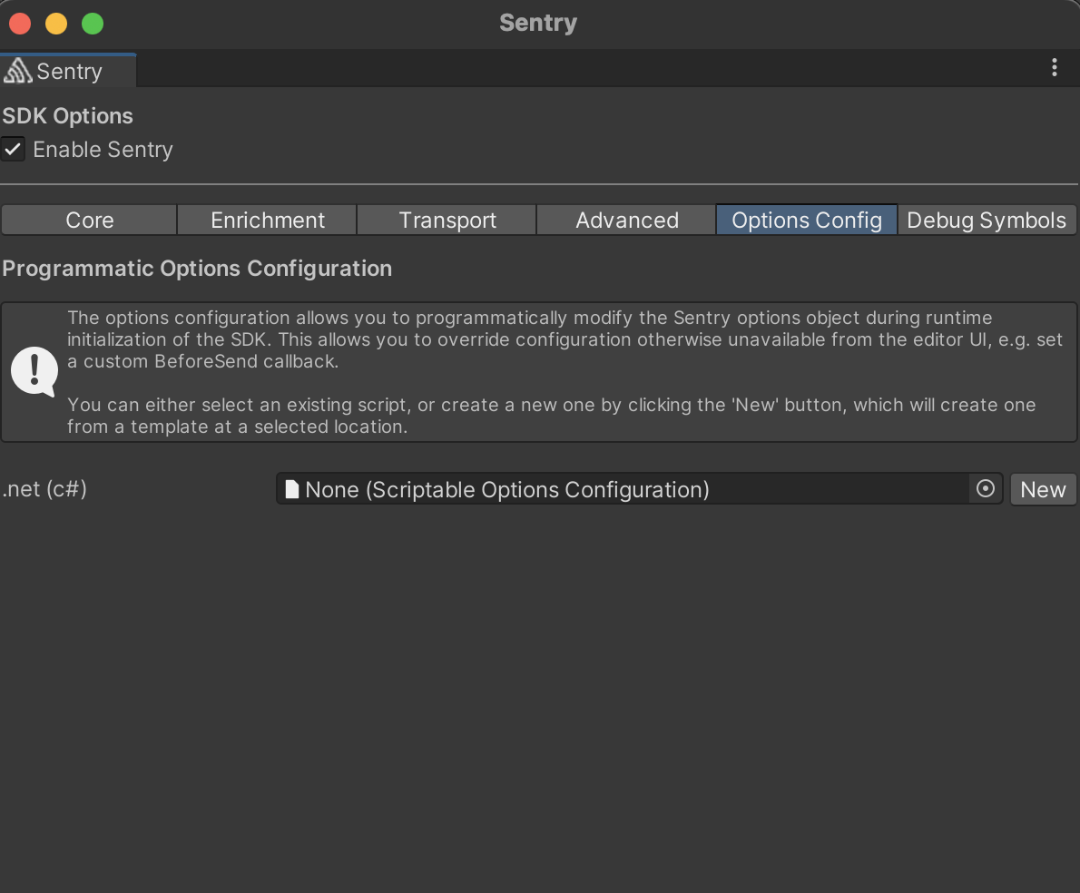Open the three-dot window options menu

coord(1054,67)
